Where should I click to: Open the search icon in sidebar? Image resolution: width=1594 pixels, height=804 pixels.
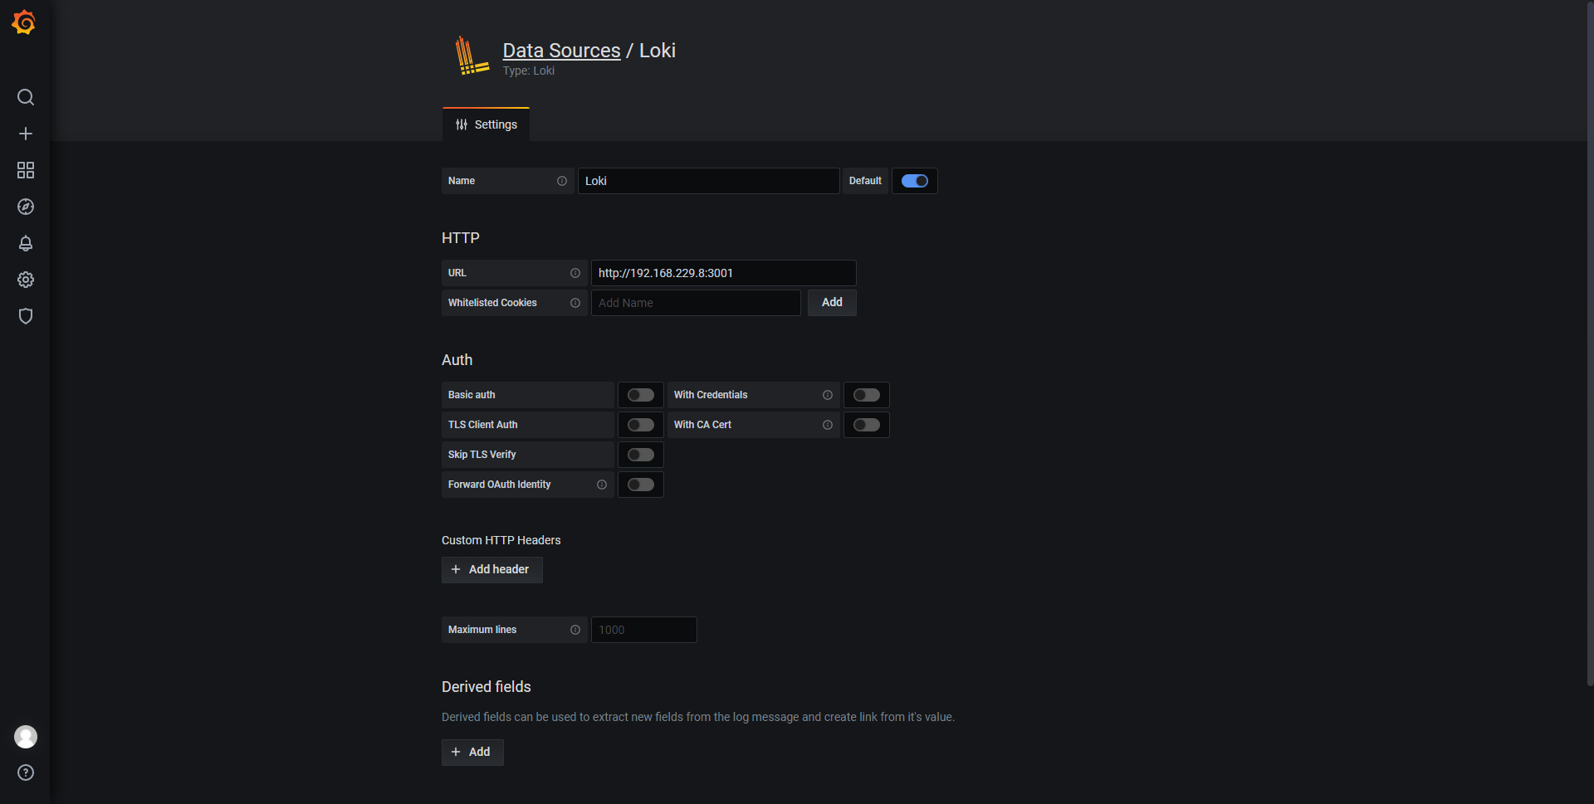click(26, 97)
